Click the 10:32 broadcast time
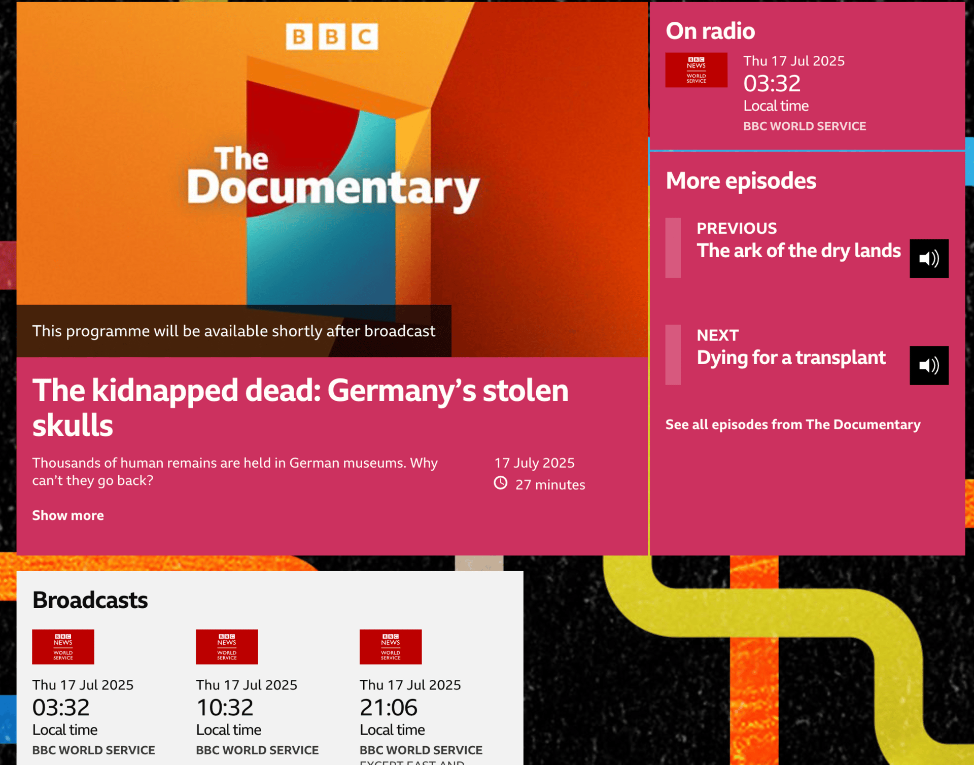The width and height of the screenshot is (974, 765). point(225,708)
